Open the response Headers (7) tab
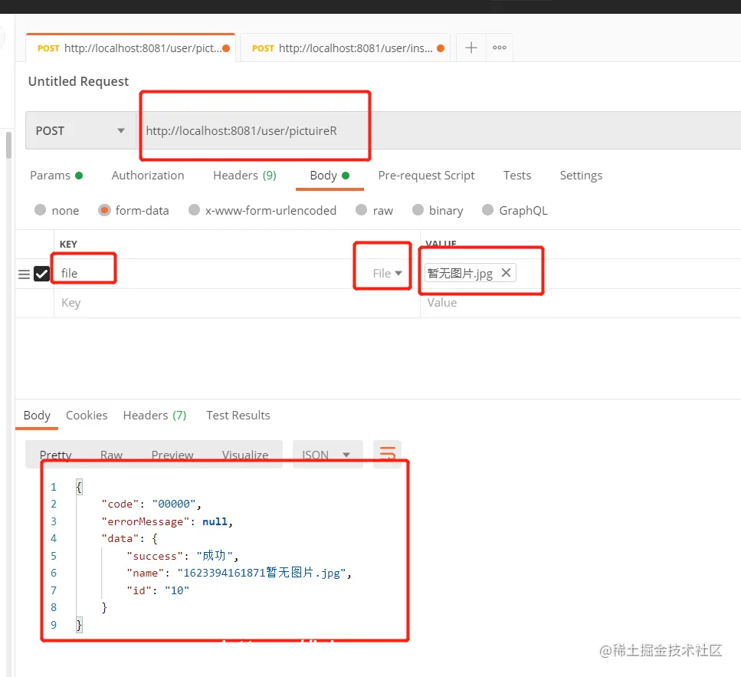Viewport: 741px width, 677px height. (155, 415)
